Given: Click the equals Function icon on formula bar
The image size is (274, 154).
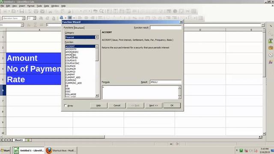Looking at the screenshot, I should (42, 25).
